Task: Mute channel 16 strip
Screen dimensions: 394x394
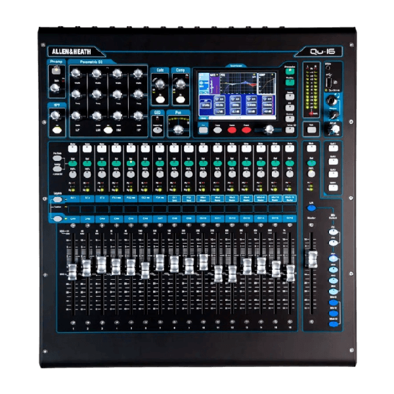Action: (x=290, y=148)
